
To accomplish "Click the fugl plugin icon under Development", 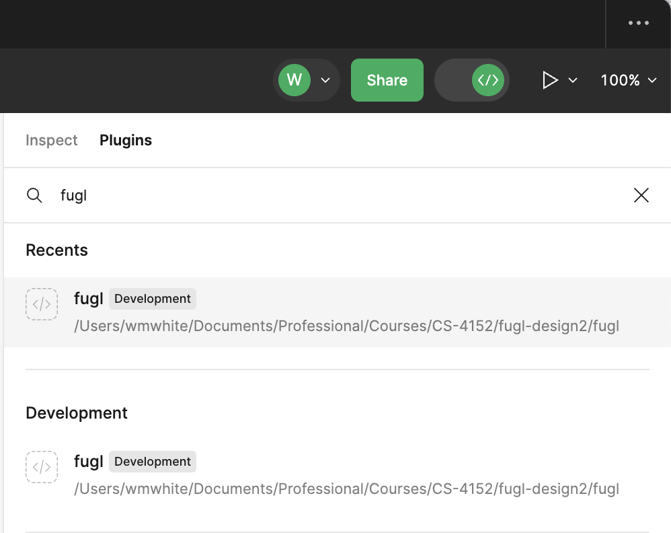I will click(x=42, y=467).
